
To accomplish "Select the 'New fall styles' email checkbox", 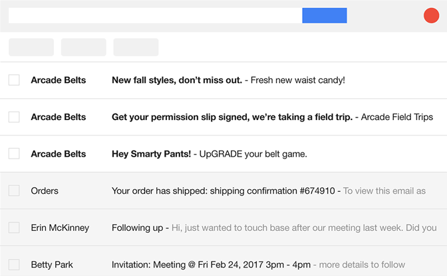I will coord(14,80).
